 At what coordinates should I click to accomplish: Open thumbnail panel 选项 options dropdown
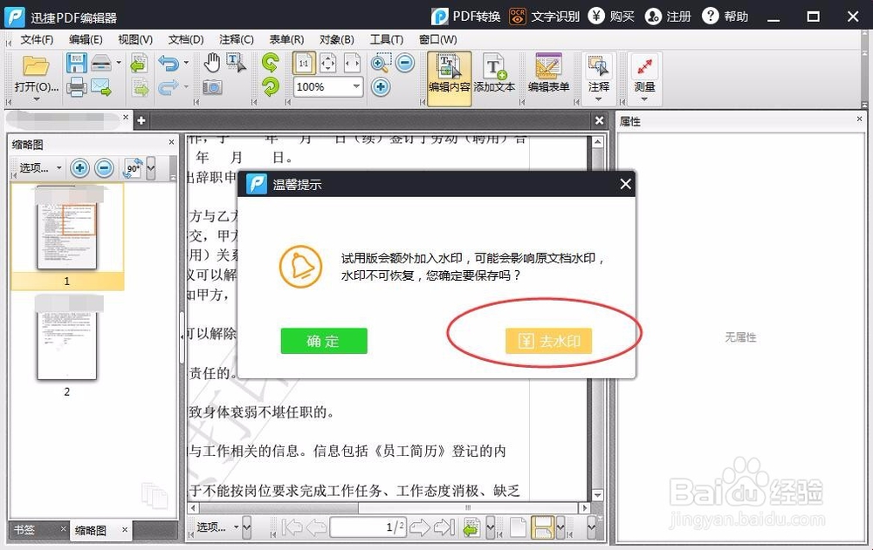41,168
